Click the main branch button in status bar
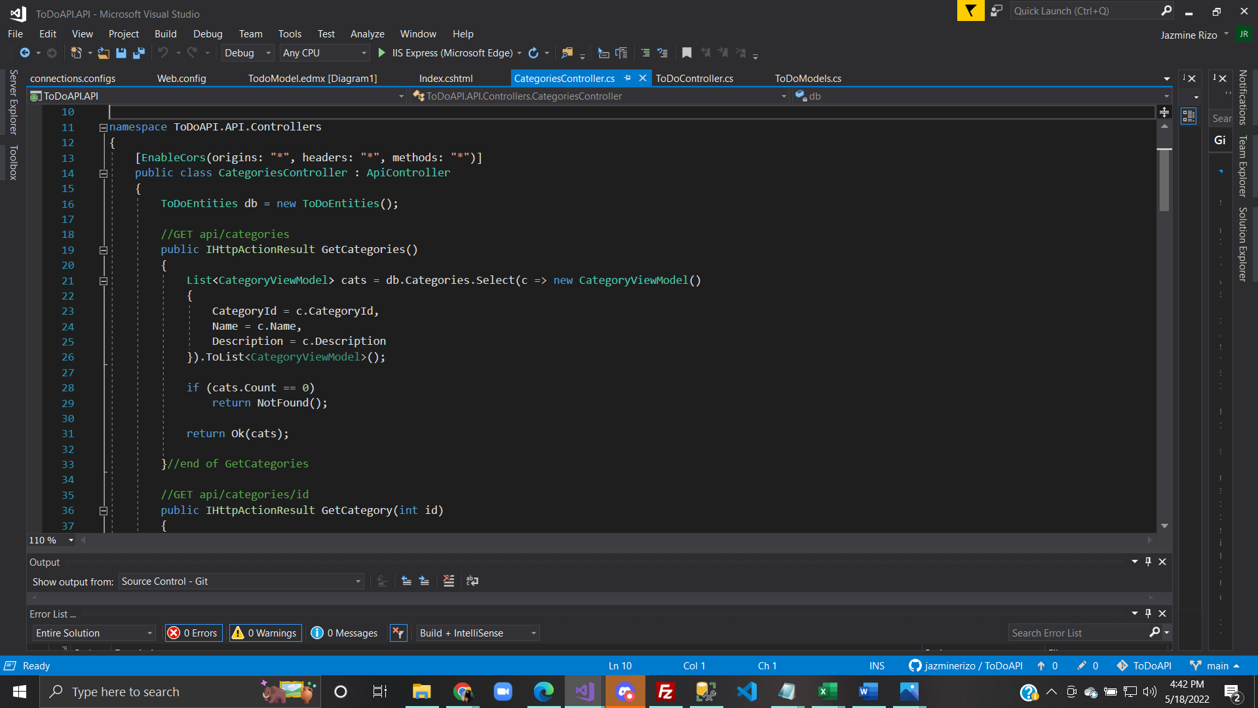This screenshot has height=708, width=1258. pyautogui.click(x=1216, y=665)
